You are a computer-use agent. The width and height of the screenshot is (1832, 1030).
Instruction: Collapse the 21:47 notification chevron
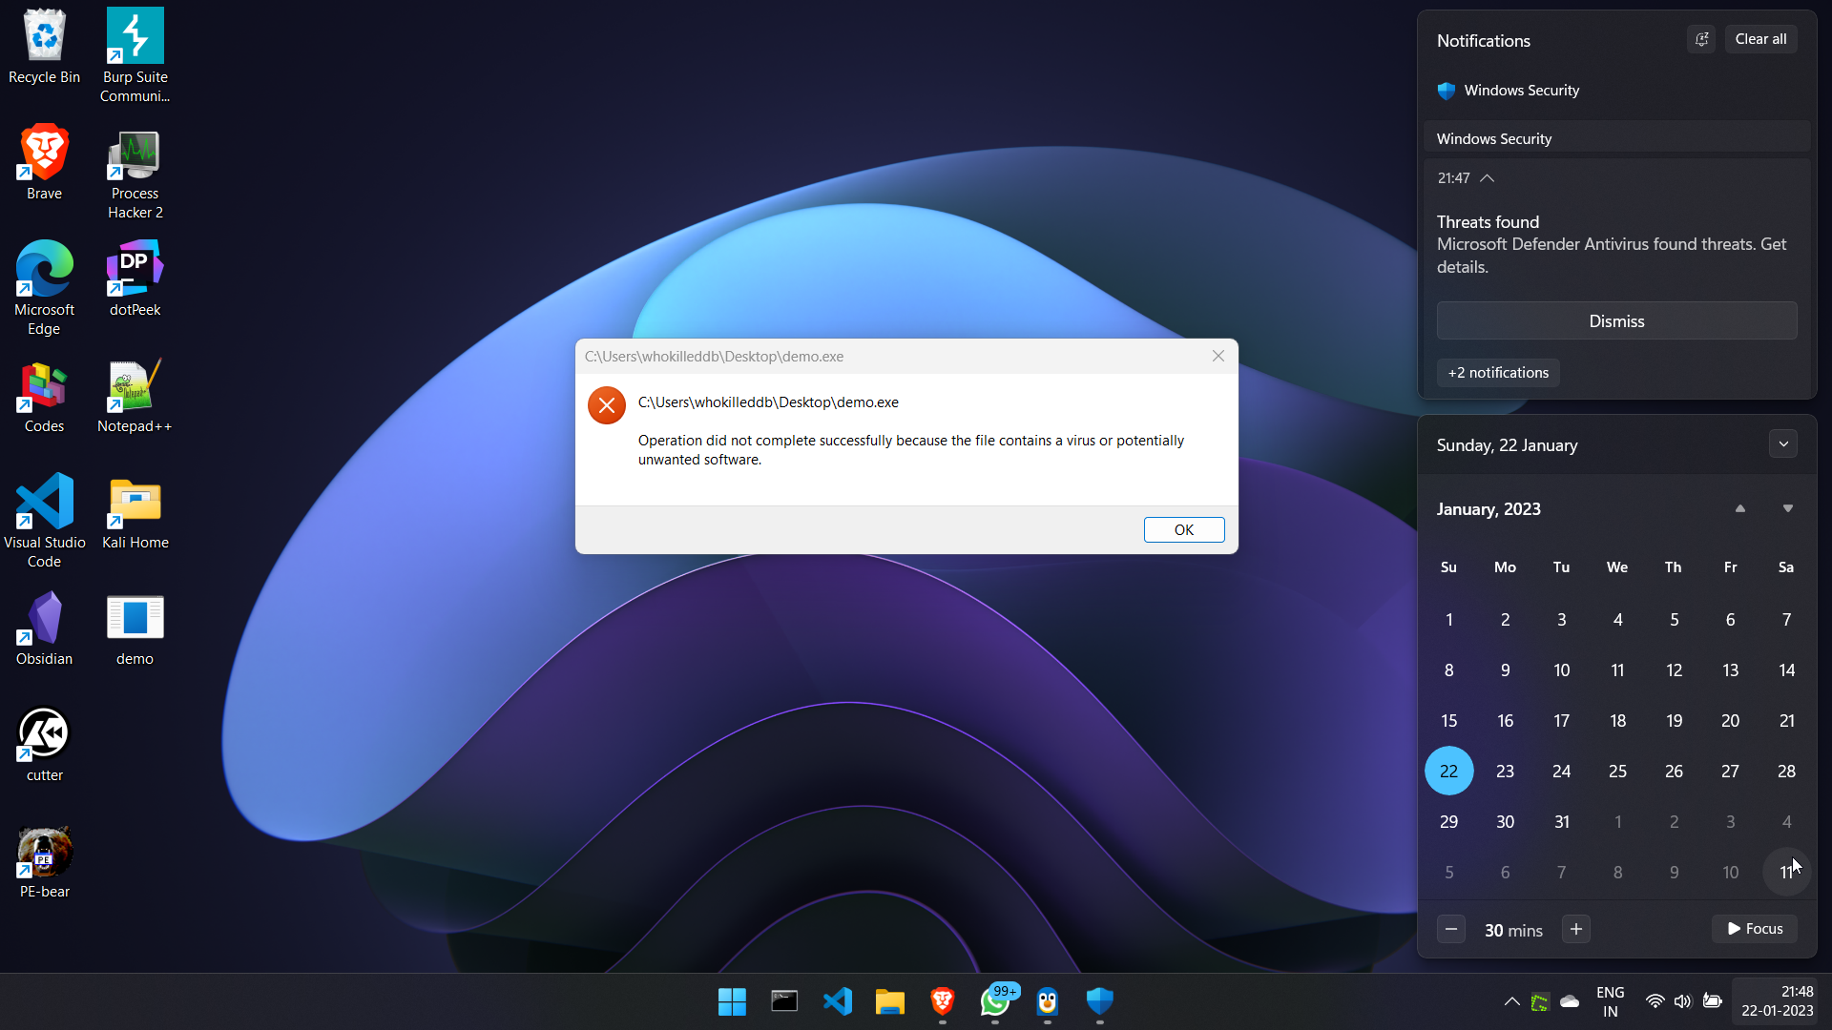coord(1488,178)
